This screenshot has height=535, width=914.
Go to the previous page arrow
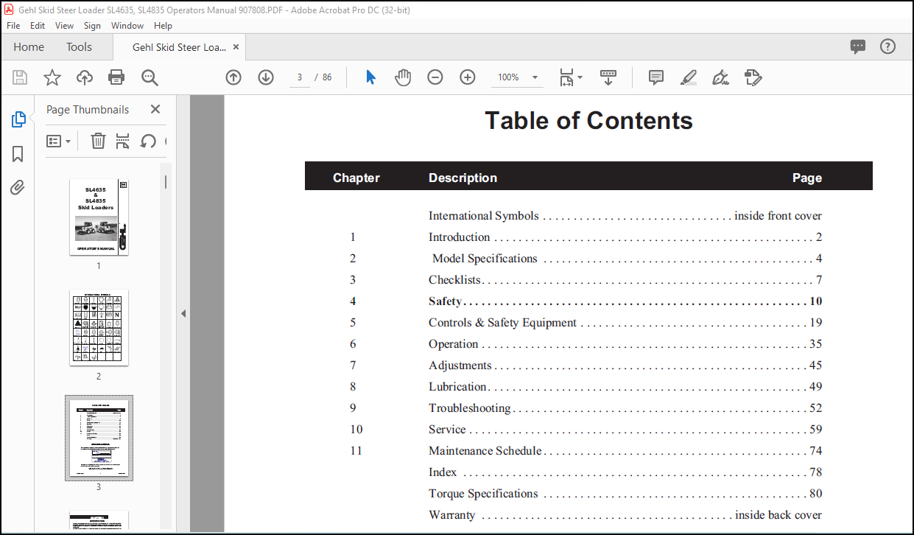pos(233,77)
